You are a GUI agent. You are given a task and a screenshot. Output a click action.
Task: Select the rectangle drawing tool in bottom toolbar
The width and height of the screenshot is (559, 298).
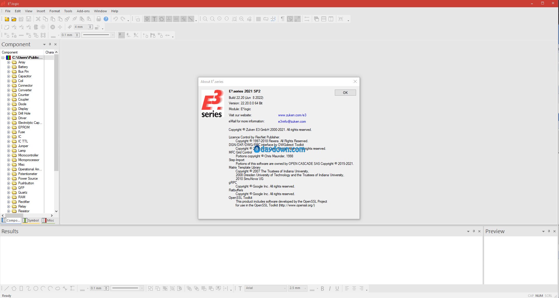(21, 288)
